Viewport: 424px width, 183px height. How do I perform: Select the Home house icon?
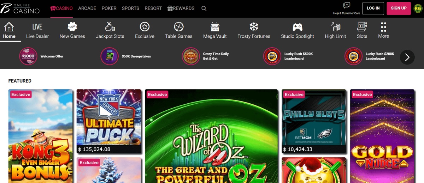coord(9,26)
